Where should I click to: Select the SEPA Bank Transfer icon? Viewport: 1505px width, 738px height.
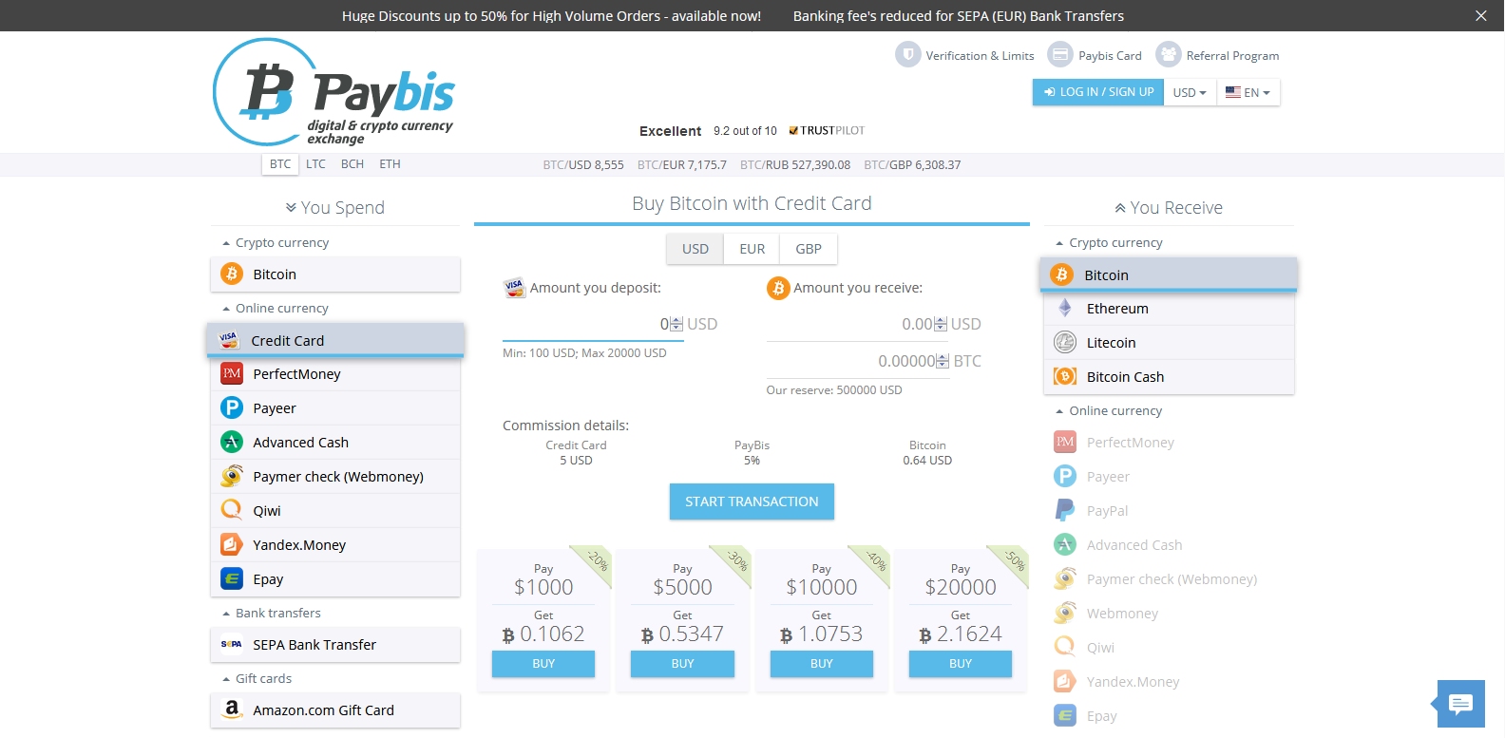(x=232, y=644)
